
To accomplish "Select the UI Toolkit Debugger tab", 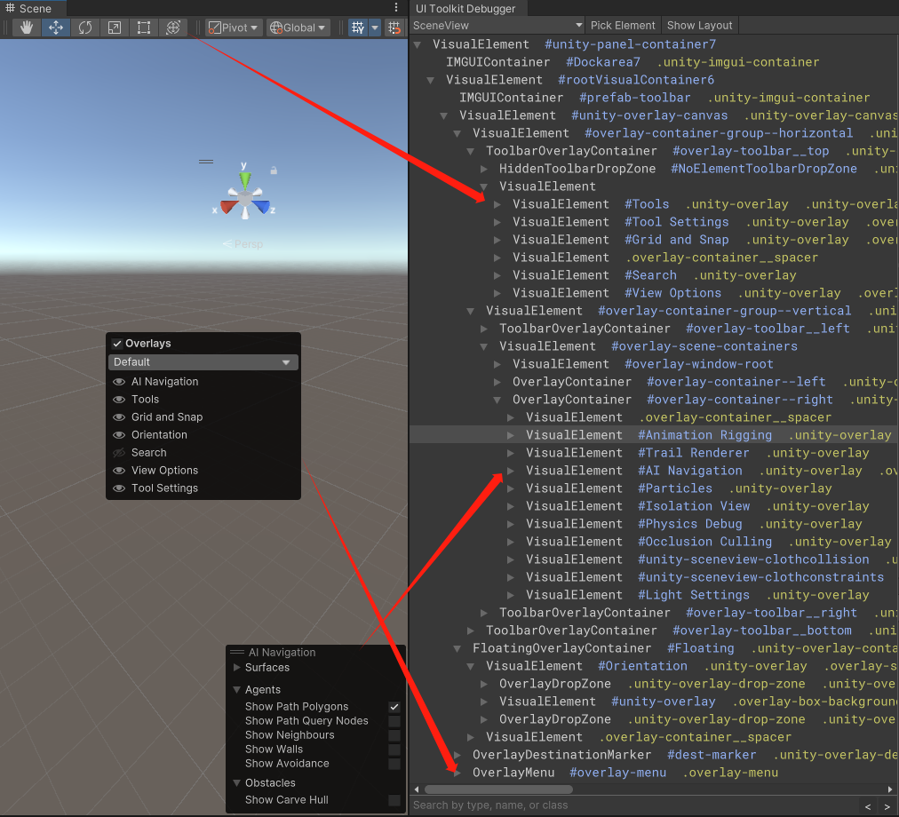I will tap(465, 8).
